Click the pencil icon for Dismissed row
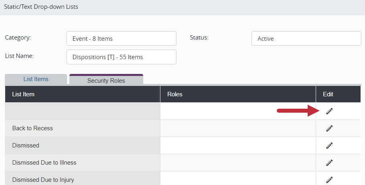The image size is (365, 185). point(329,145)
